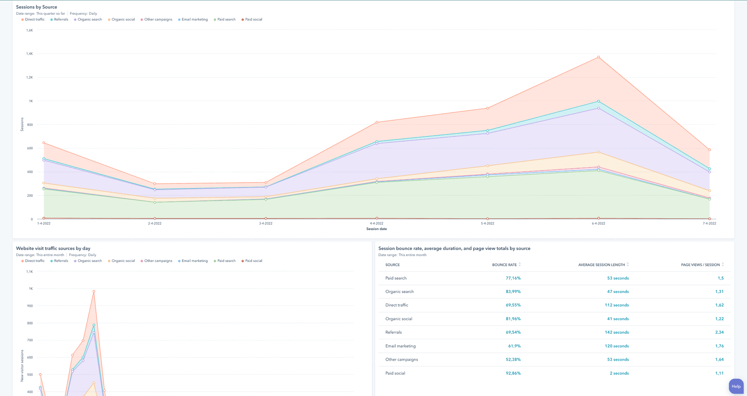
Task: Select the Paid search table row
Action: 555,278
